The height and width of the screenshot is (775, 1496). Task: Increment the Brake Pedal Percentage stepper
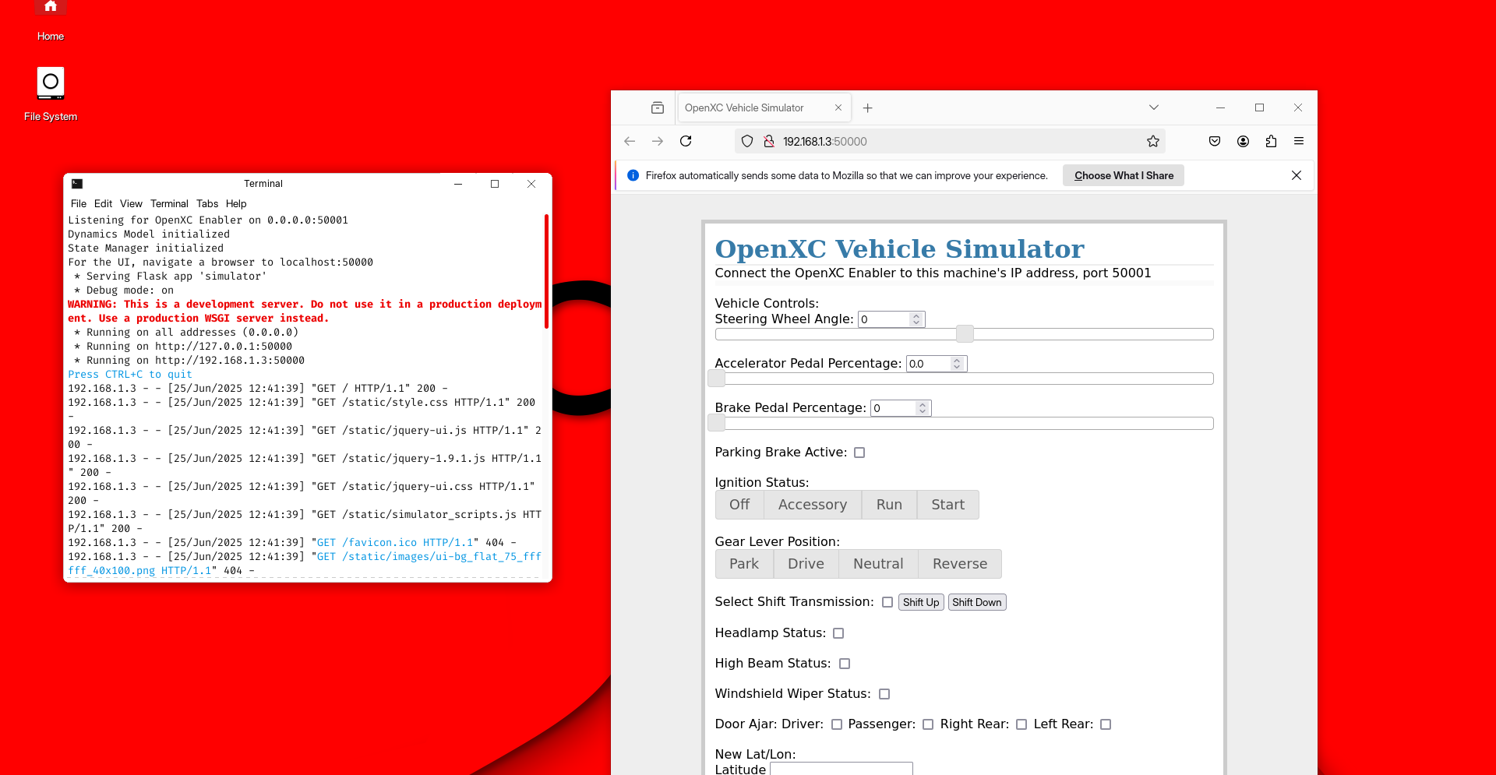tap(923, 403)
